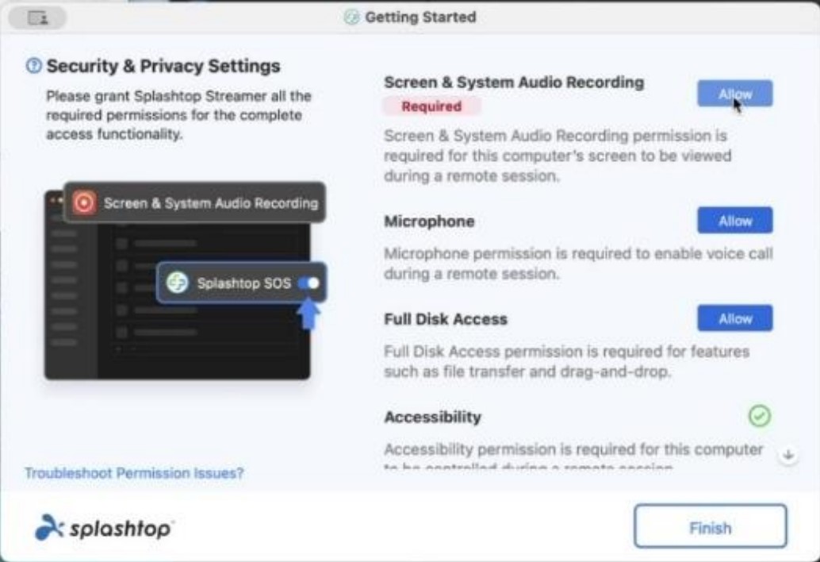Click the red record icon in illustration

[x=84, y=202]
